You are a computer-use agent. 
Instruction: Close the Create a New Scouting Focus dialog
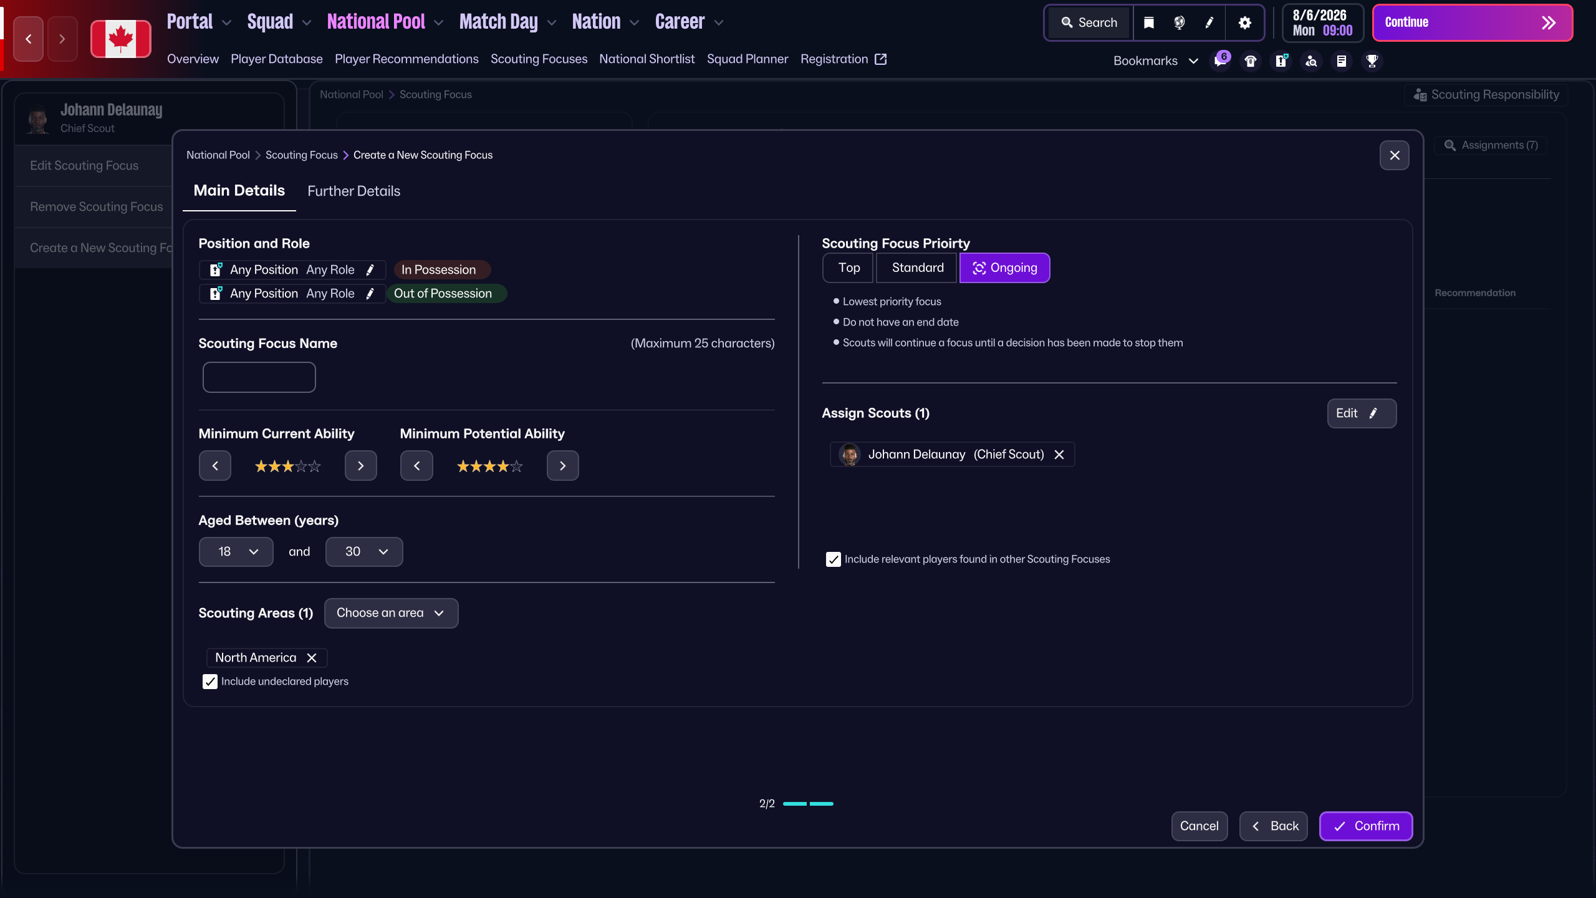click(1395, 155)
